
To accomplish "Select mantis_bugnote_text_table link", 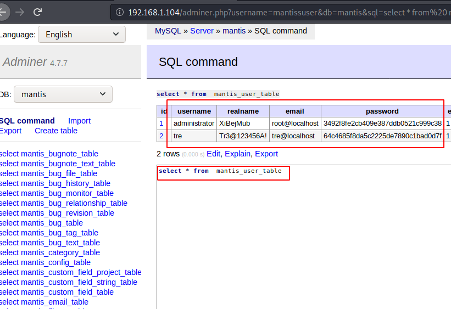I will coord(68,164).
